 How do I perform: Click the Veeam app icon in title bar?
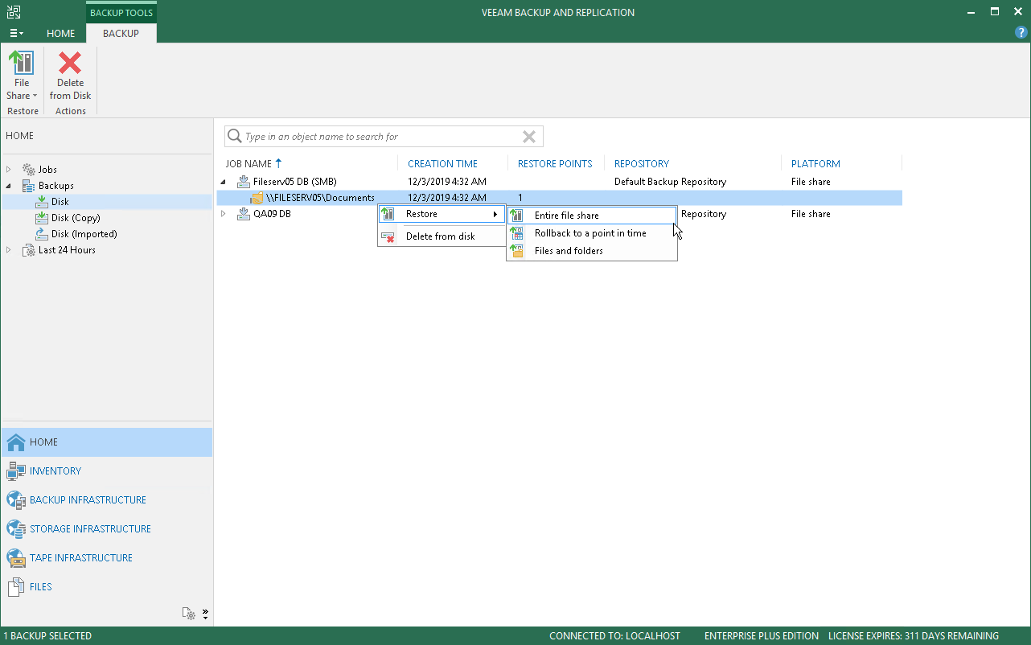(14, 12)
